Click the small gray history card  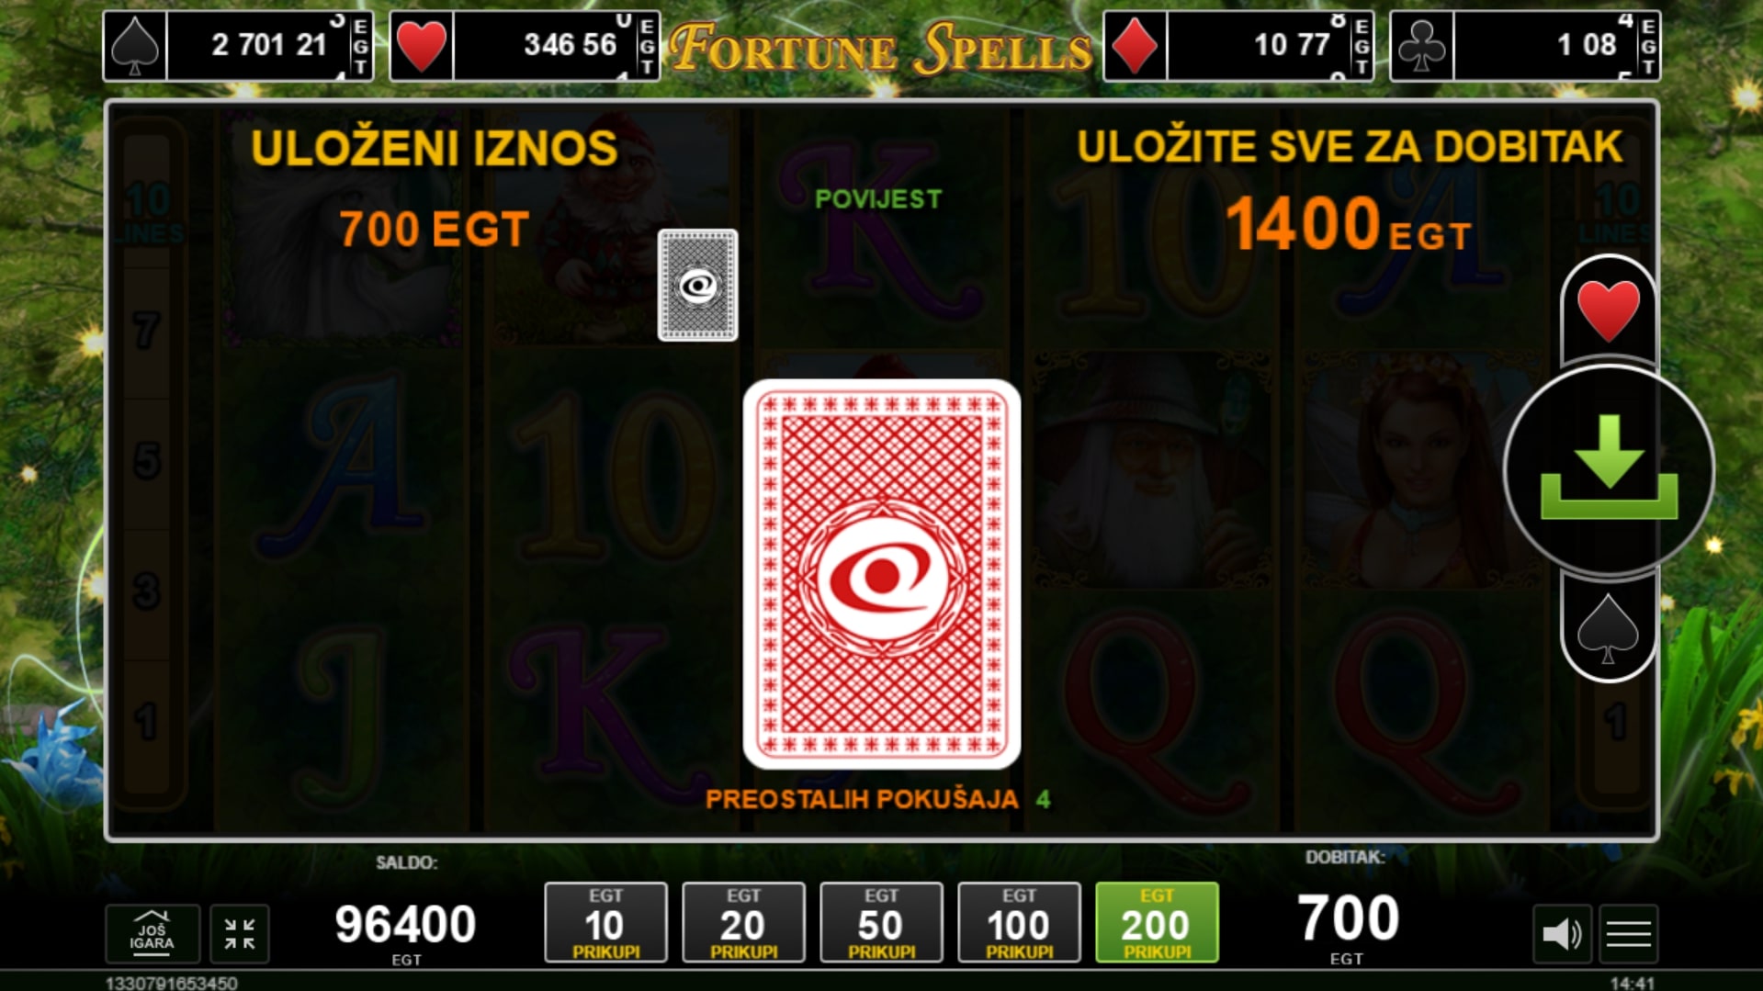(x=697, y=285)
